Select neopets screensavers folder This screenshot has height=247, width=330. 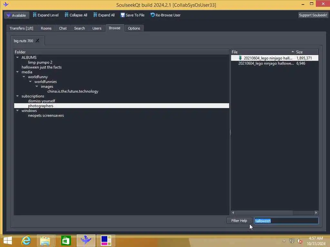coord(46,115)
